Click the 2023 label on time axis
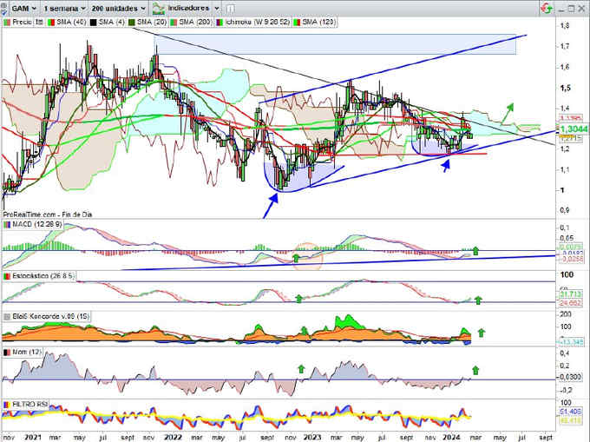This screenshot has width=590, height=442. tap(312, 438)
